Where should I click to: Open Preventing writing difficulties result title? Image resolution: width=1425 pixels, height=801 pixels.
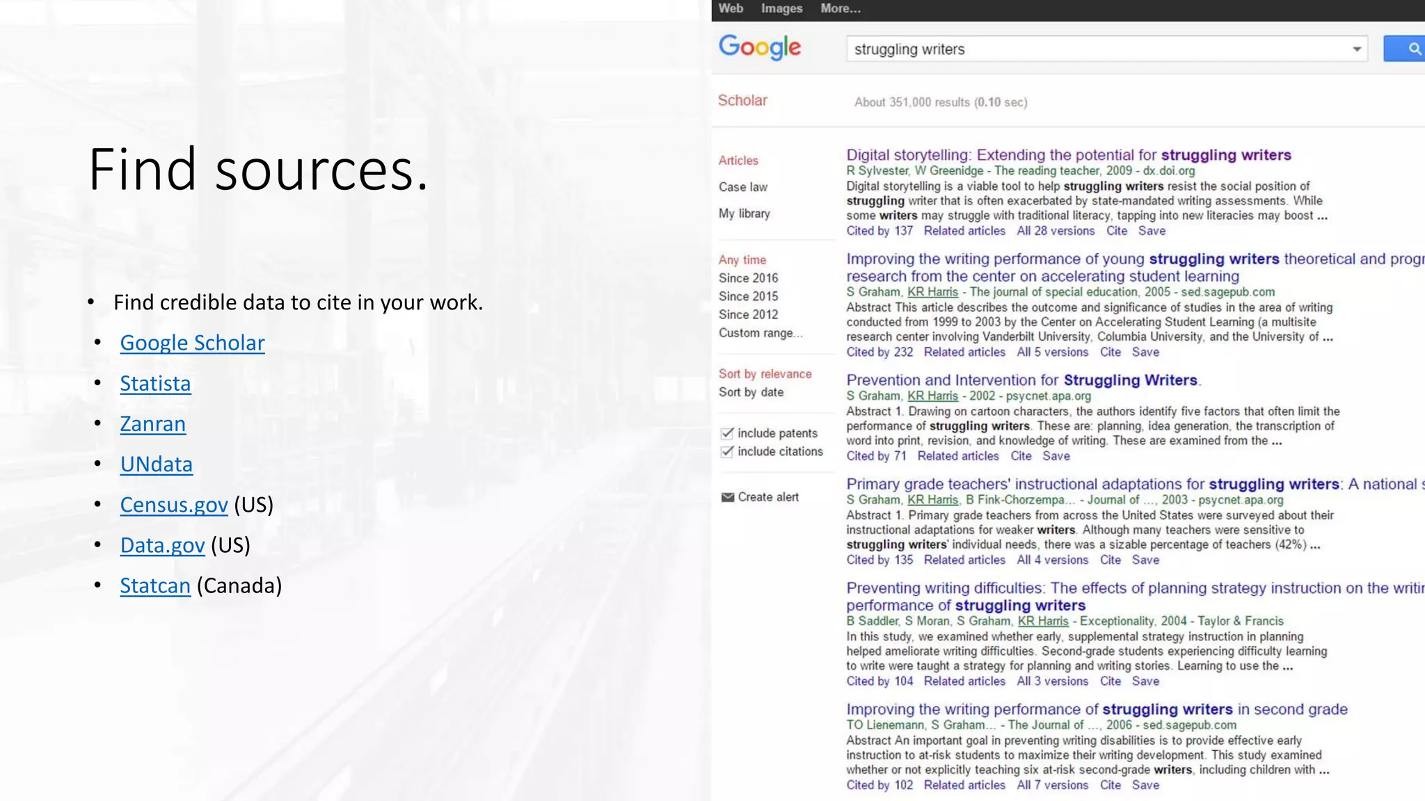point(1136,597)
